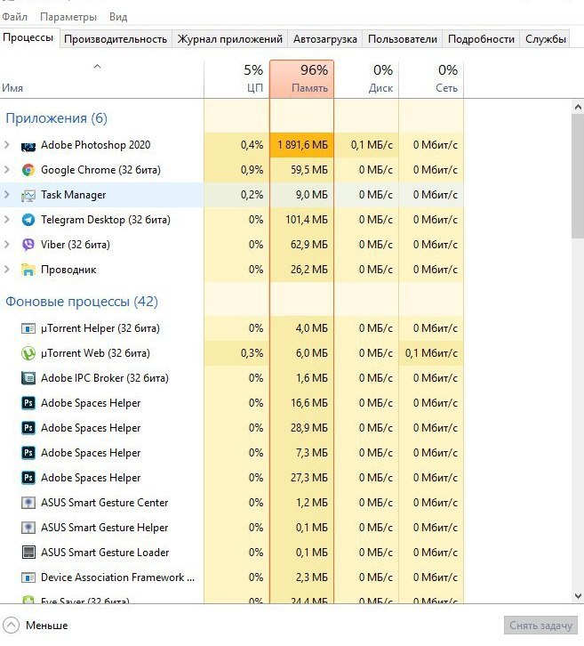Select the µTorrent Web (32 бита) row name
Viewport: 584px width, 646px height.
95,353
